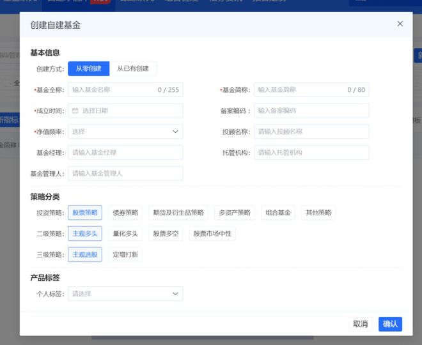Focus the 备案编码 input field

click(x=311, y=111)
